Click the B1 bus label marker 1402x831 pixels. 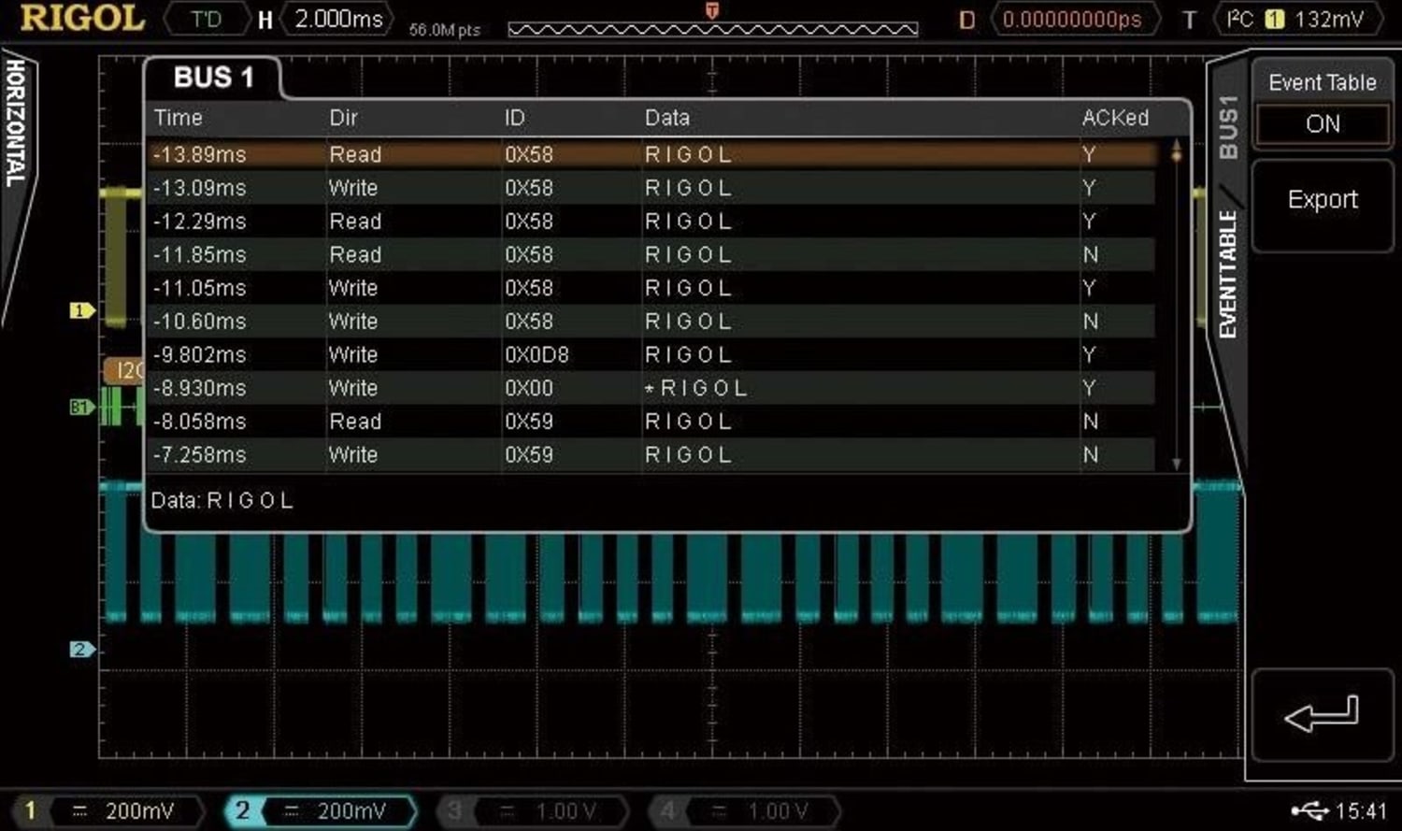pos(82,406)
